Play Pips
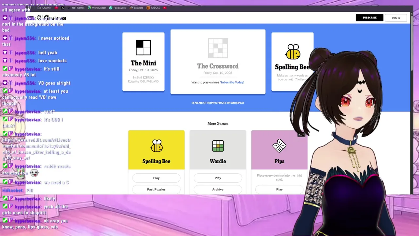 click(x=279, y=189)
